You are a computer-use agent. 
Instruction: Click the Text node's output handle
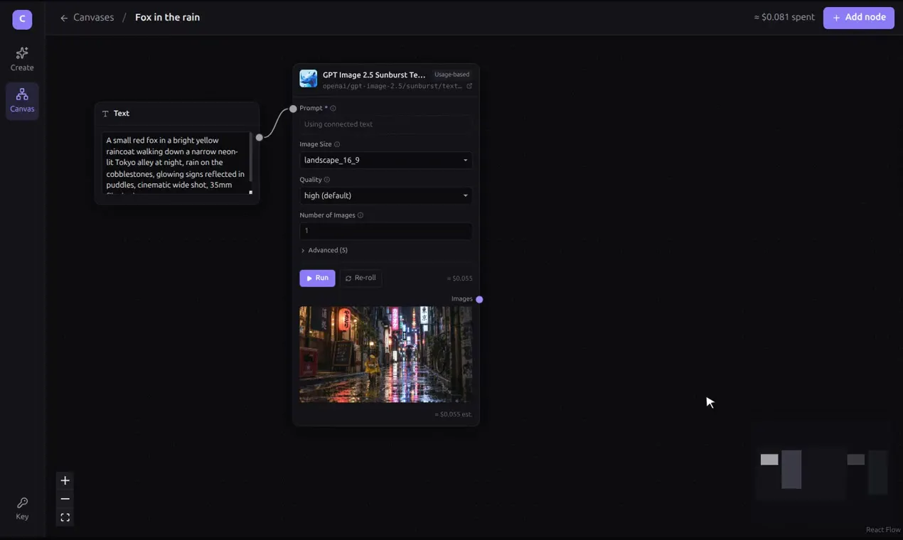tap(260, 137)
